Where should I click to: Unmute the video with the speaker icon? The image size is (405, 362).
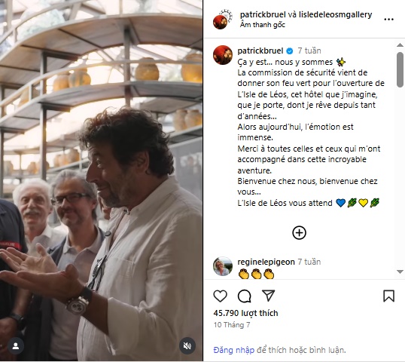[187, 345]
